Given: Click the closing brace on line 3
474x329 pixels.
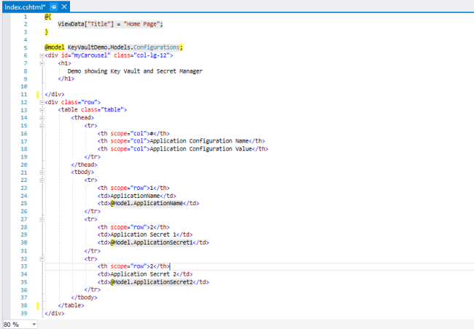Looking at the screenshot, I should point(46,32).
